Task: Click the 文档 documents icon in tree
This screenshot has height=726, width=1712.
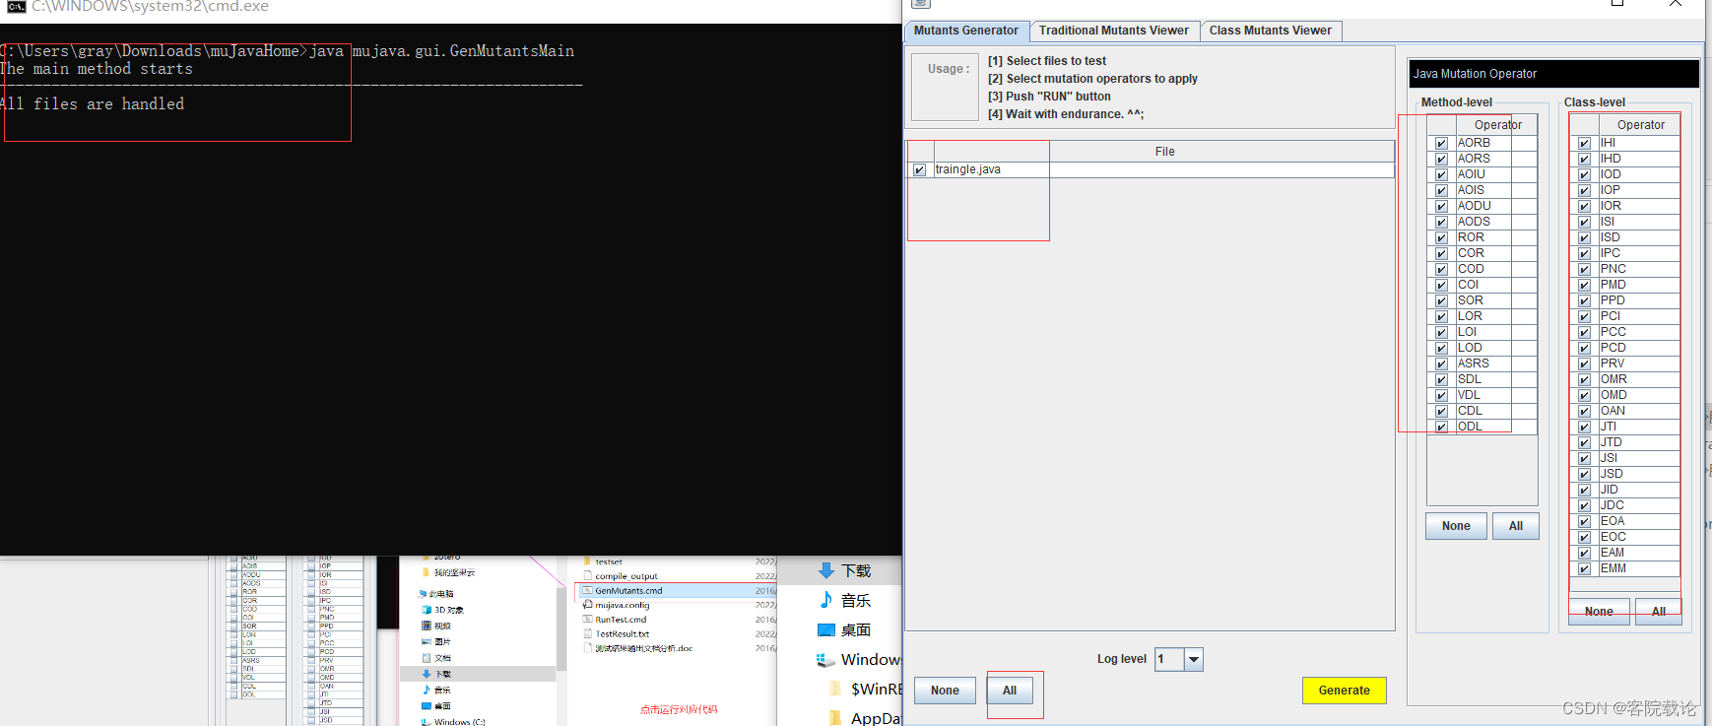Action: tap(427, 657)
